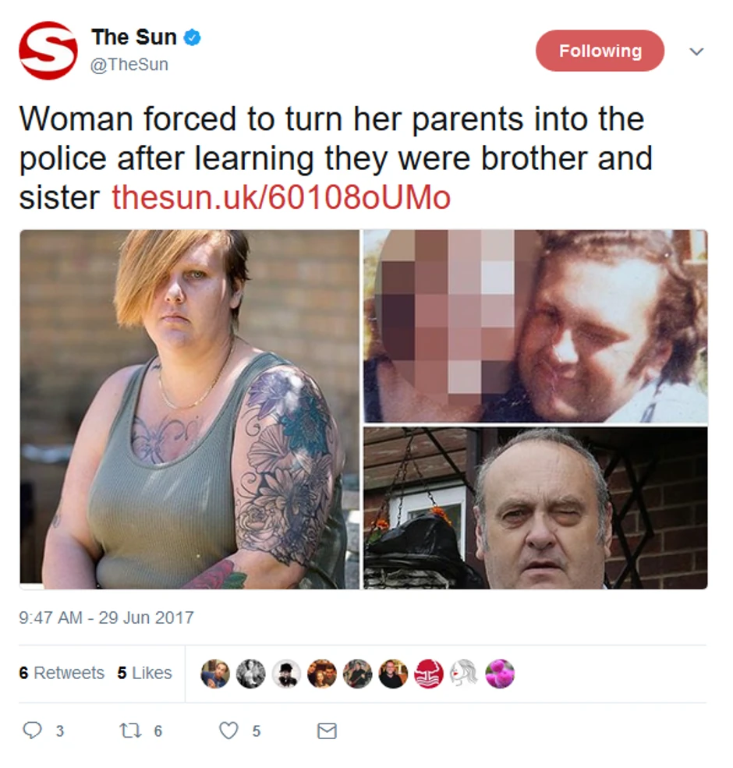Open the pixelated face photo
The image size is (733, 768).
[x=536, y=326]
